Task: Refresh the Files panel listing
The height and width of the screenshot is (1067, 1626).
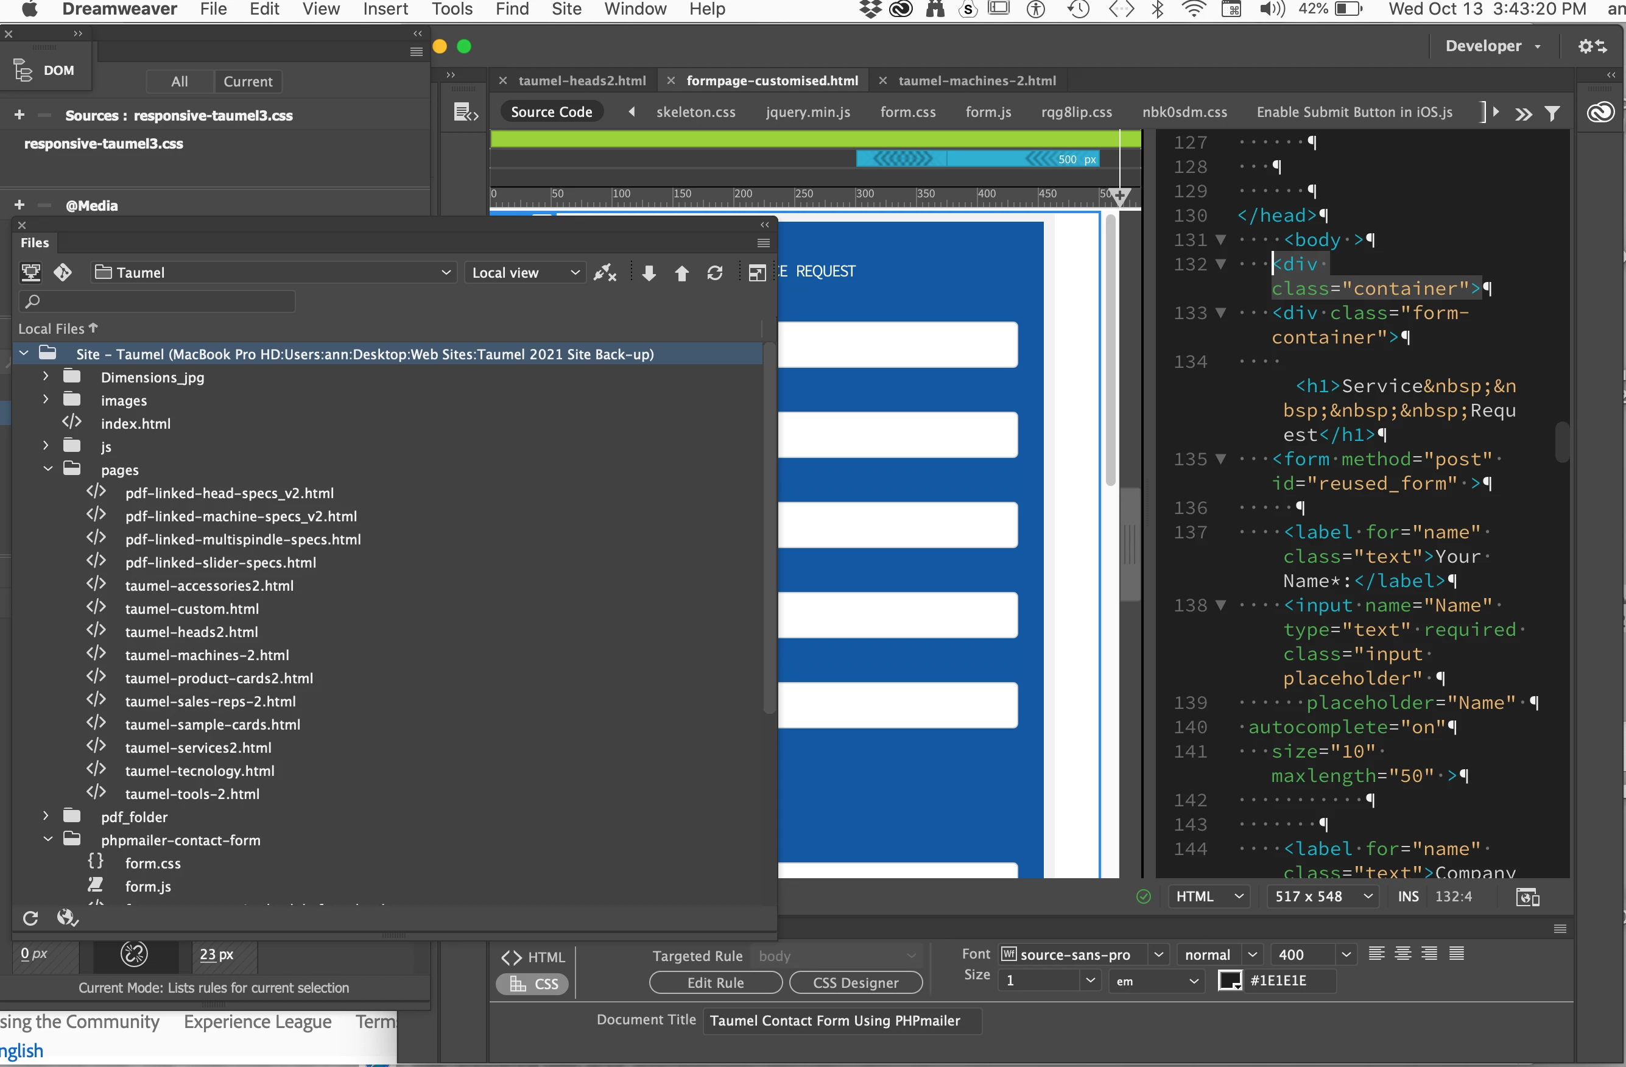Action: (714, 273)
